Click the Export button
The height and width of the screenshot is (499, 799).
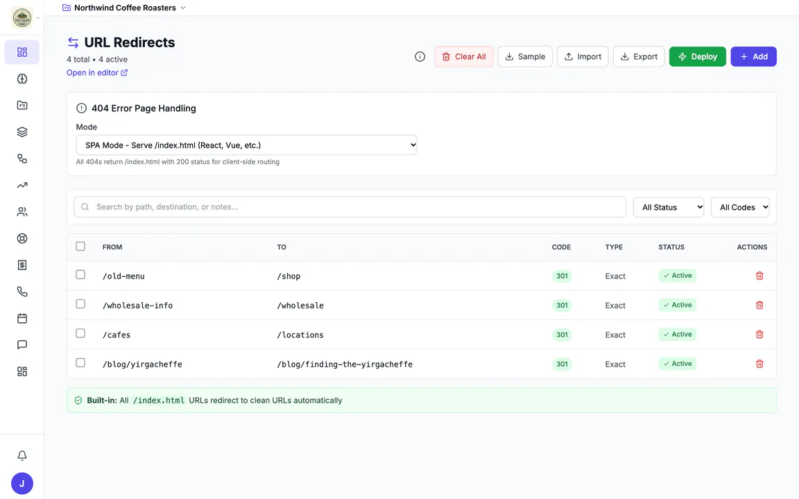639,57
